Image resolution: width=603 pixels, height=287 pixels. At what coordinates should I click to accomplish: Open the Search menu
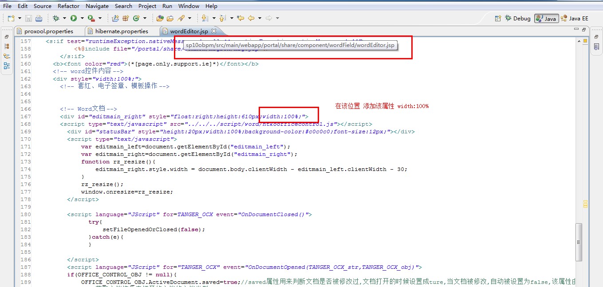(123, 6)
